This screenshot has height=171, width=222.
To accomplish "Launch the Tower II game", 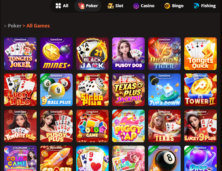I will pyautogui.click(x=200, y=90).
